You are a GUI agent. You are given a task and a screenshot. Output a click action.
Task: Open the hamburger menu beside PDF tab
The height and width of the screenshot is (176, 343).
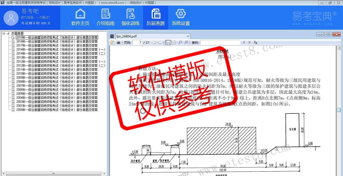[112, 36]
